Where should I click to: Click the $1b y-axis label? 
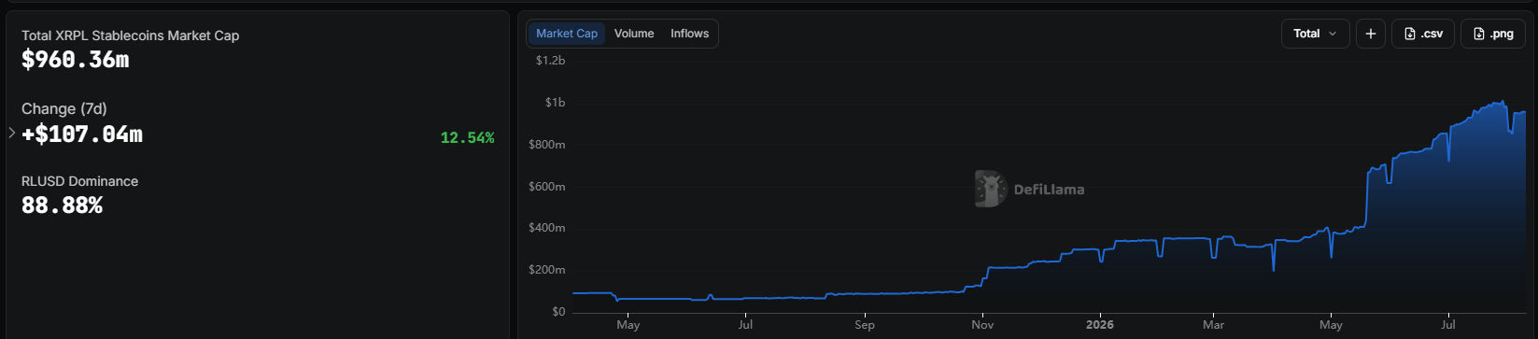click(555, 103)
